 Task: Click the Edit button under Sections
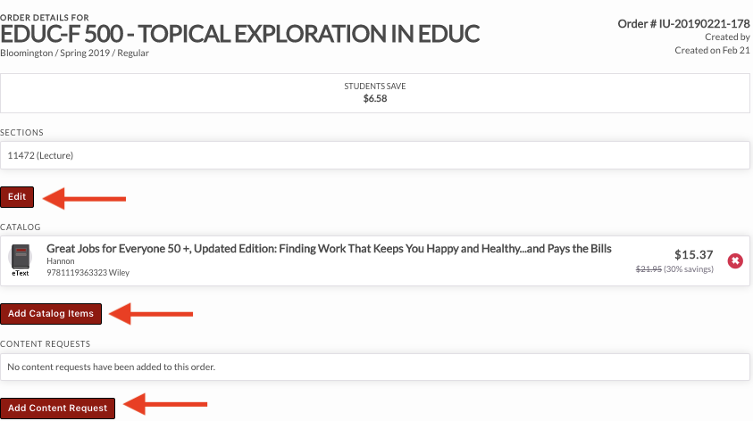pyautogui.click(x=17, y=197)
